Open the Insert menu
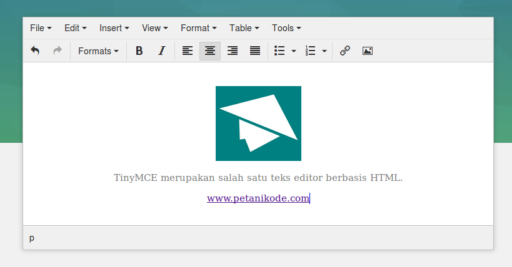 [114, 28]
